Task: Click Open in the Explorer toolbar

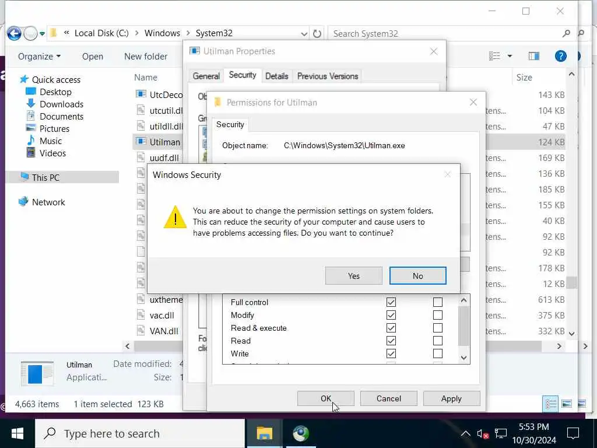Action: [x=93, y=57]
